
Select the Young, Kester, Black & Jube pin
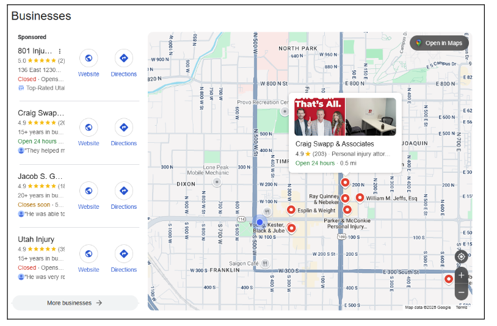(x=291, y=228)
